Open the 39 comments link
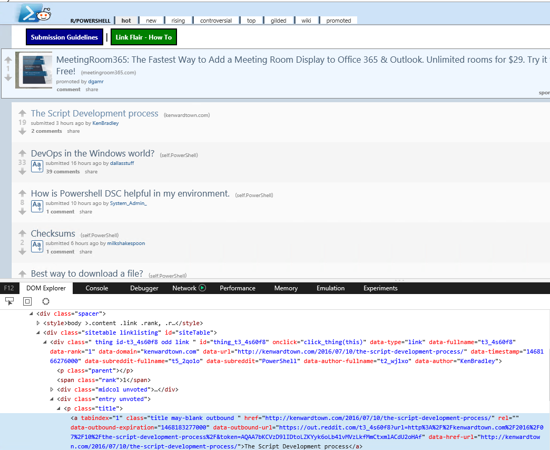550x450 pixels. pos(63,172)
